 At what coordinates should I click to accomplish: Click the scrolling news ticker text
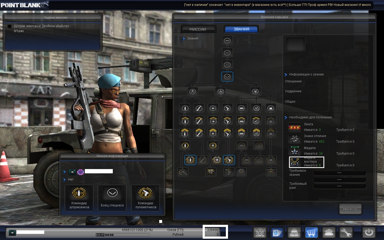277,5
